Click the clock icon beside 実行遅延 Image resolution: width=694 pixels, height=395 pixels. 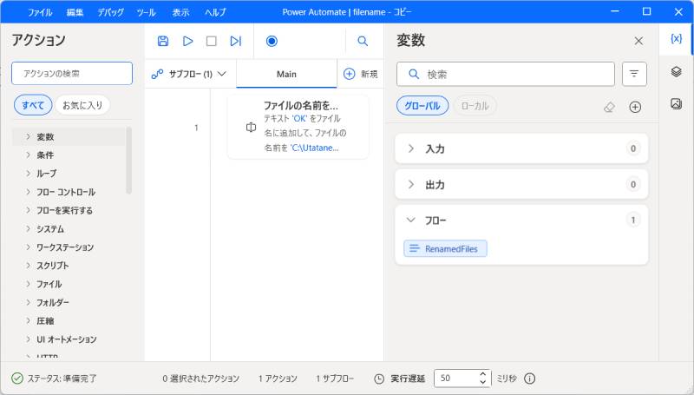point(379,379)
